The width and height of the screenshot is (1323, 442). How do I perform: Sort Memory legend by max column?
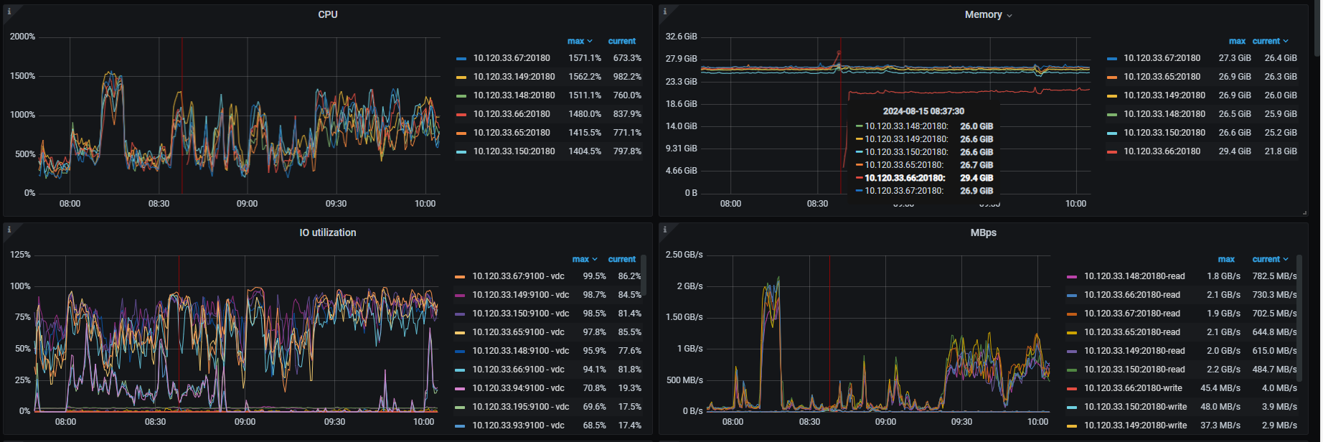pyautogui.click(x=1237, y=41)
